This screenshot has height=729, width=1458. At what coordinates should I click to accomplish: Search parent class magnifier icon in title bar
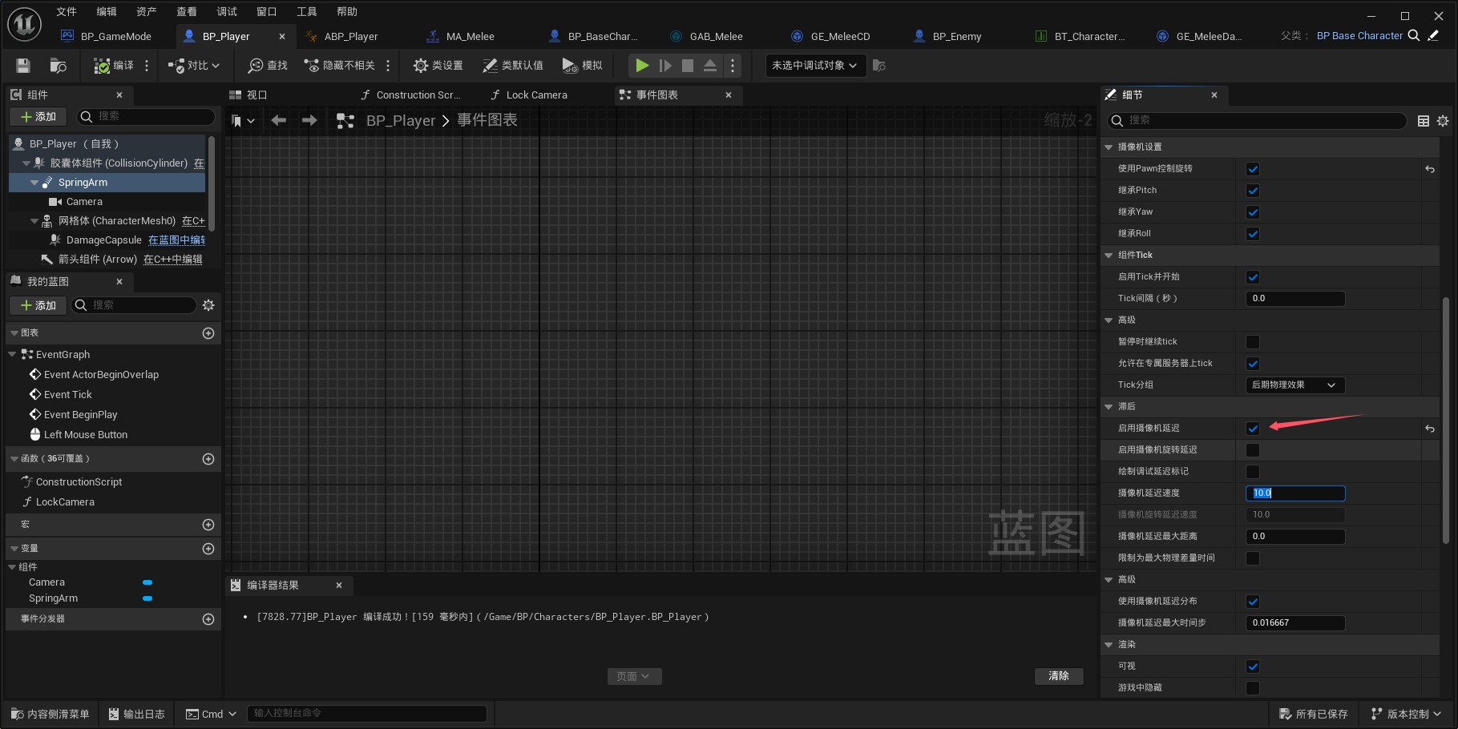(x=1414, y=35)
